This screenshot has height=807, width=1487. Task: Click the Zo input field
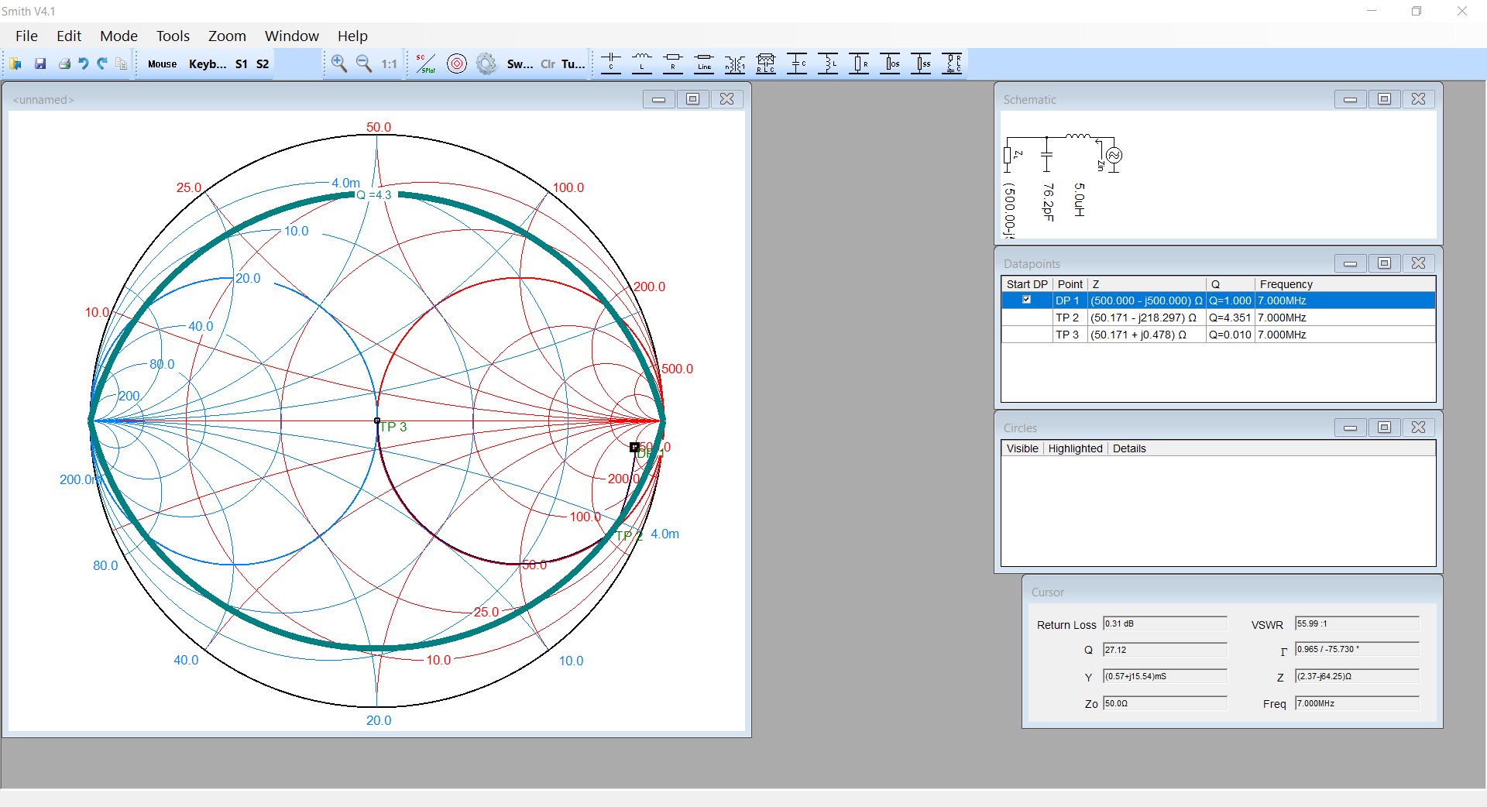point(1164,703)
